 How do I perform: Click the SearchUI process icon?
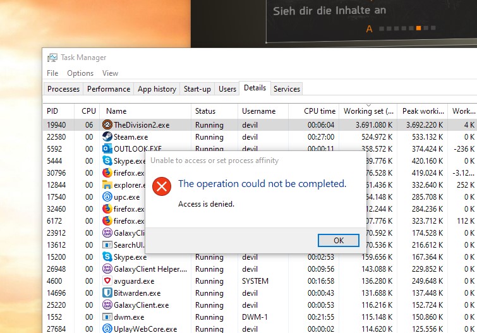tap(107, 245)
